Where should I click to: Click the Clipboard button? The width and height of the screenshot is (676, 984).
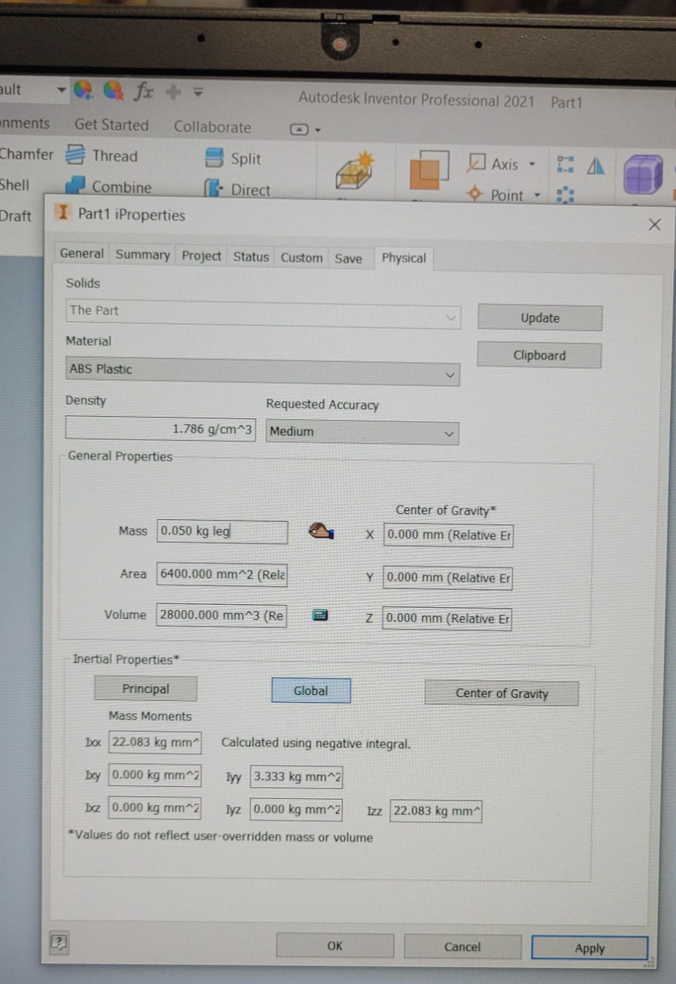[539, 355]
